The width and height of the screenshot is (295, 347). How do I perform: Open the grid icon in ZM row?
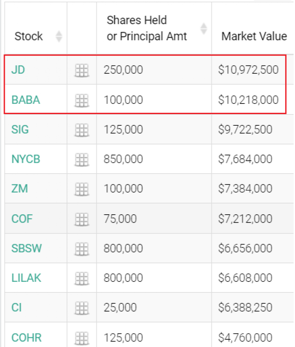coord(82,189)
